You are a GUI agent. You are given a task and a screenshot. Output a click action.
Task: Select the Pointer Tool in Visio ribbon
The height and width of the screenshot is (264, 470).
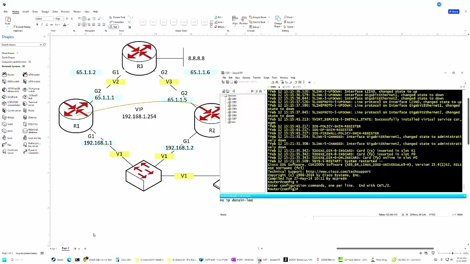(117, 17)
